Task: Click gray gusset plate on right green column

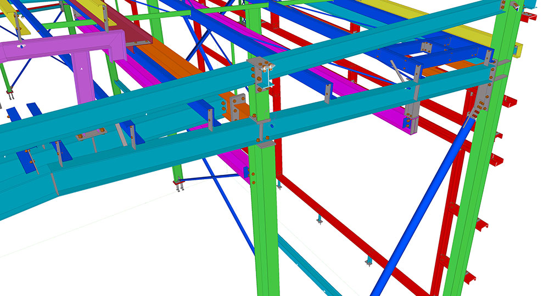Action: pos(483,101)
